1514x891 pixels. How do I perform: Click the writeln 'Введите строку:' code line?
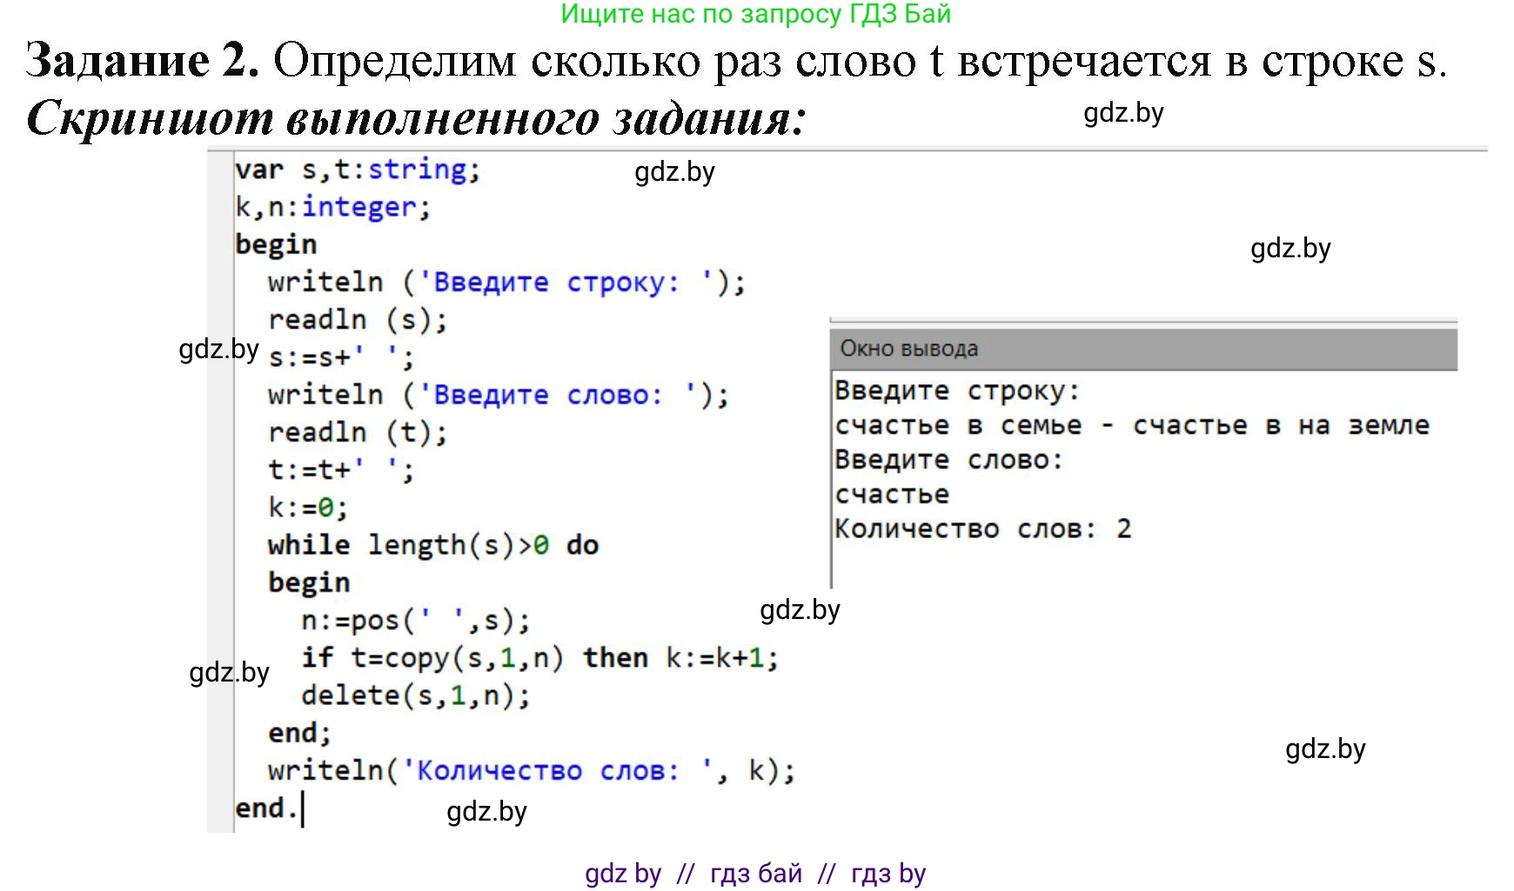tap(506, 283)
